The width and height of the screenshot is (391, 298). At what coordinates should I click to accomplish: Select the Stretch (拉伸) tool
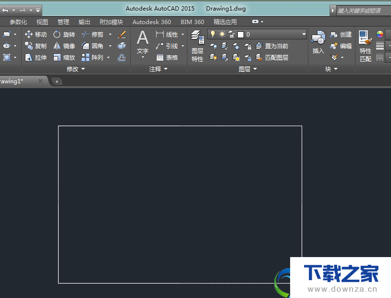(x=36, y=57)
